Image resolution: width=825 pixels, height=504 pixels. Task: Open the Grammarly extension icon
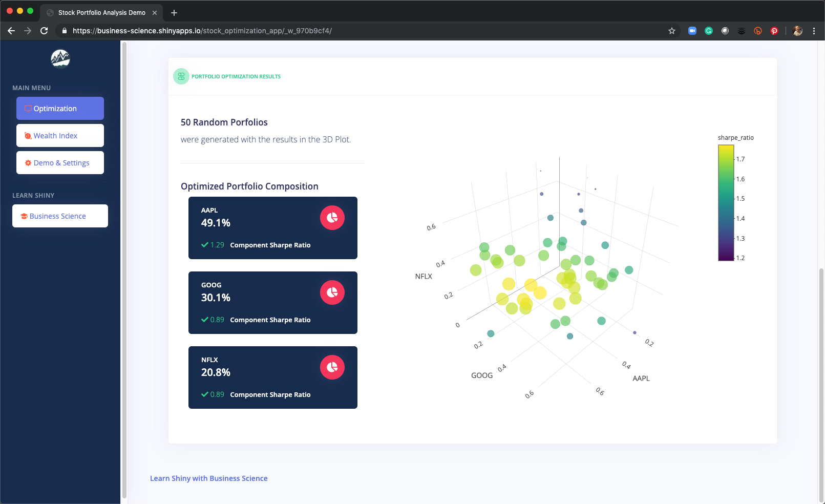pyautogui.click(x=709, y=31)
